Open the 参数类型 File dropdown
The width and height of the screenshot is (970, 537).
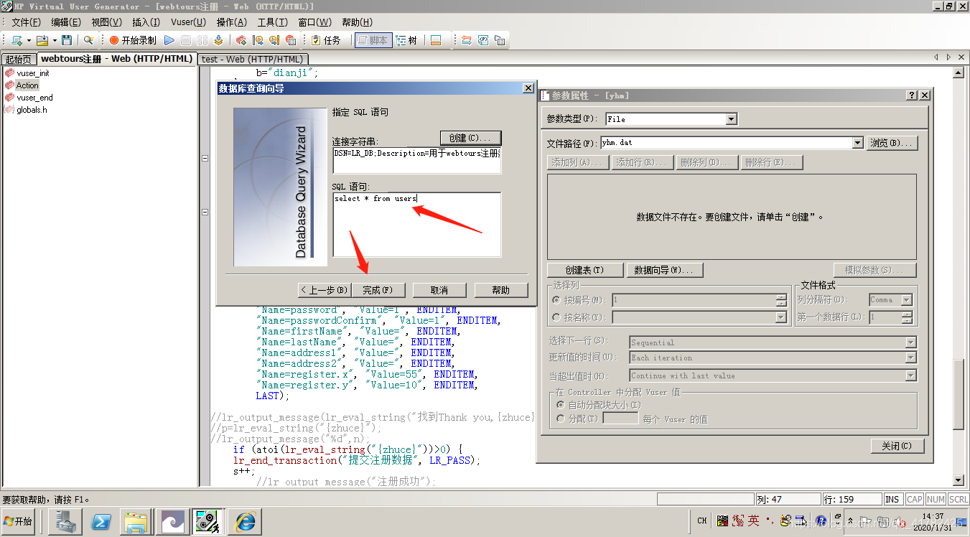click(731, 119)
